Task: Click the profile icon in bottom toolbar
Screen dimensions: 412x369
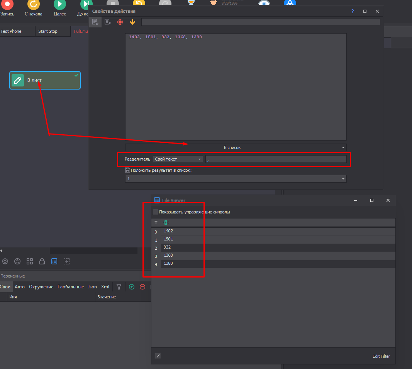Action: tap(17, 261)
